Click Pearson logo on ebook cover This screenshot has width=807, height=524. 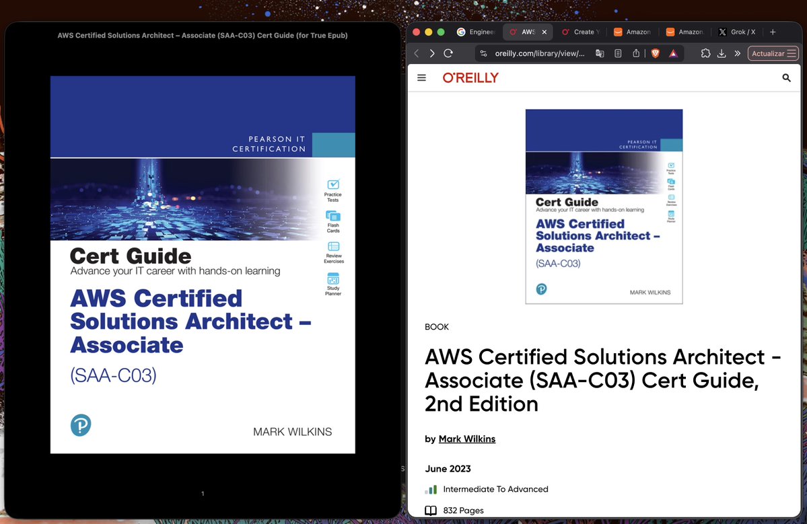[x=81, y=425]
